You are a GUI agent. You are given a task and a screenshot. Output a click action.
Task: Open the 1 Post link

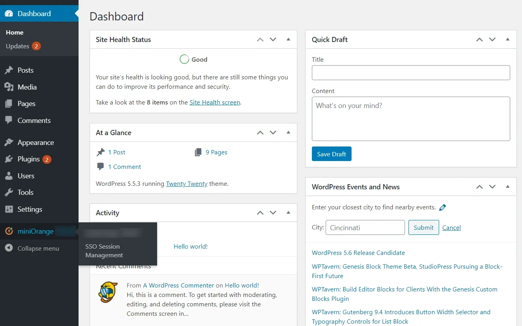click(117, 152)
